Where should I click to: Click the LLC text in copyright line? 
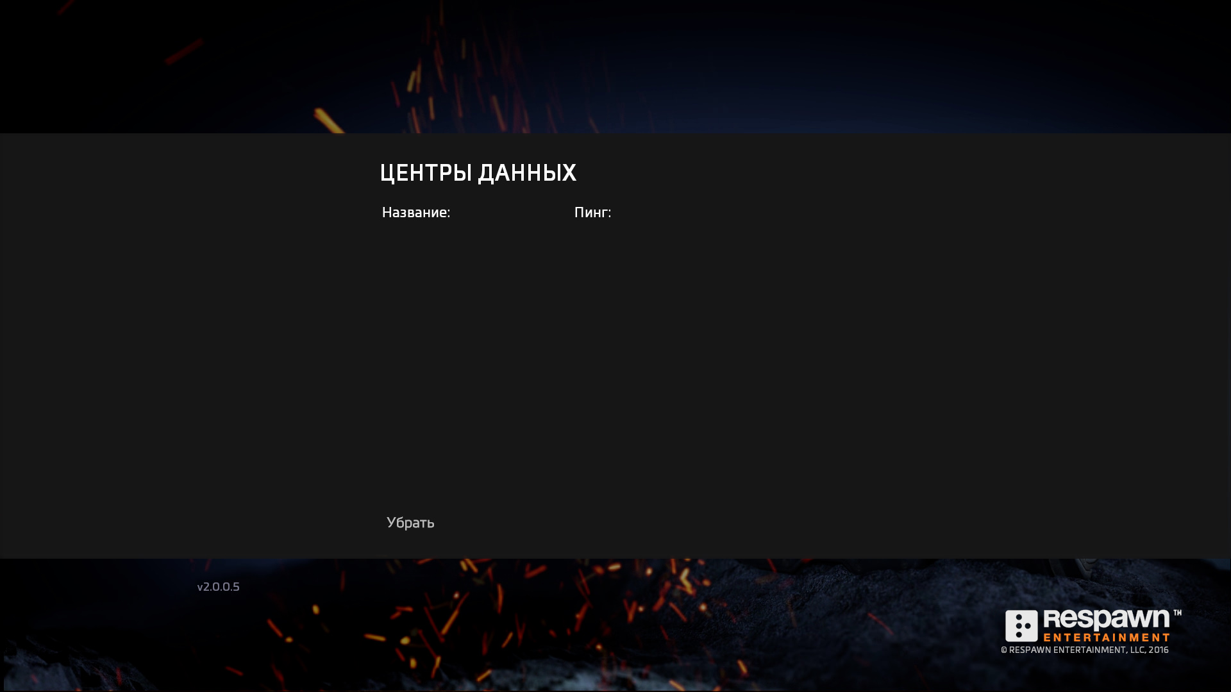point(1137,650)
